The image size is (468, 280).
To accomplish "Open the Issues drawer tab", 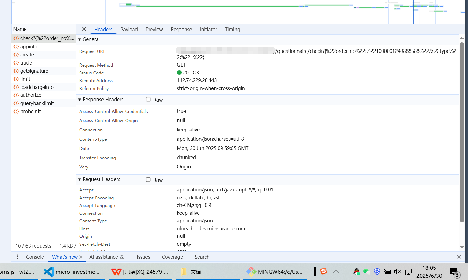I will tap(143, 257).
